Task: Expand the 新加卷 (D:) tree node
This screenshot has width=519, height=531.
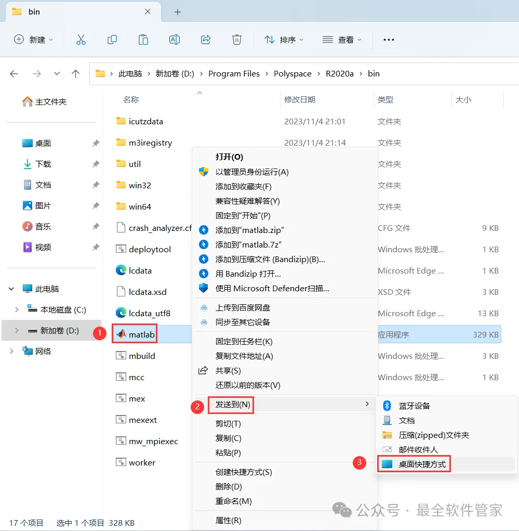Action: pos(17,330)
